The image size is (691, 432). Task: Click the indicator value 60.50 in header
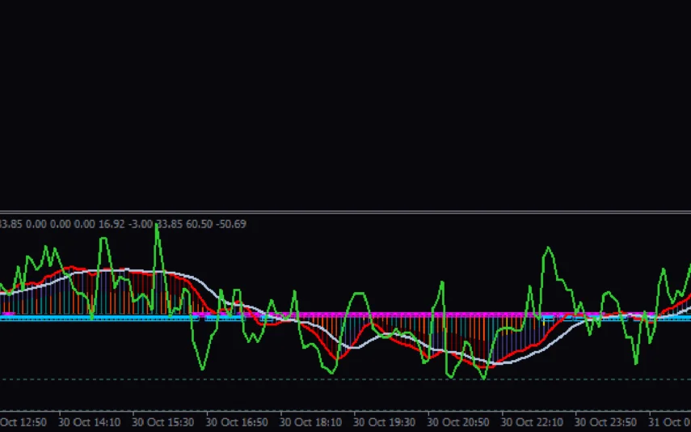[x=200, y=223]
